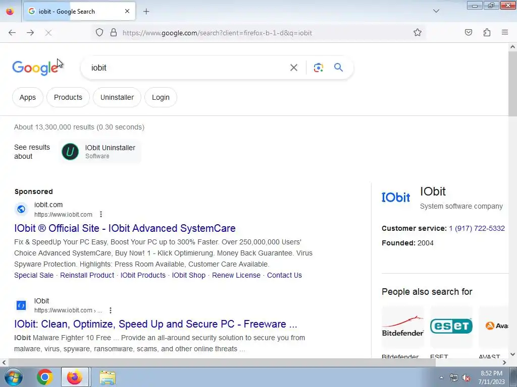This screenshot has height=387, width=517.
Task: Open the ESET related search thumbnail
Action: point(451,327)
